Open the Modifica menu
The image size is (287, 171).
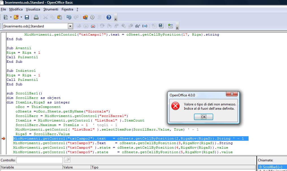coord(16,9)
